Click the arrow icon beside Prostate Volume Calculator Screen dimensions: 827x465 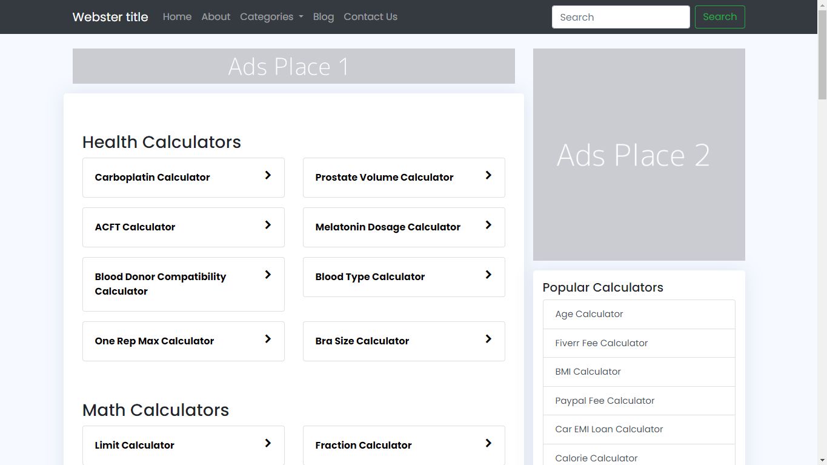coord(488,176)
